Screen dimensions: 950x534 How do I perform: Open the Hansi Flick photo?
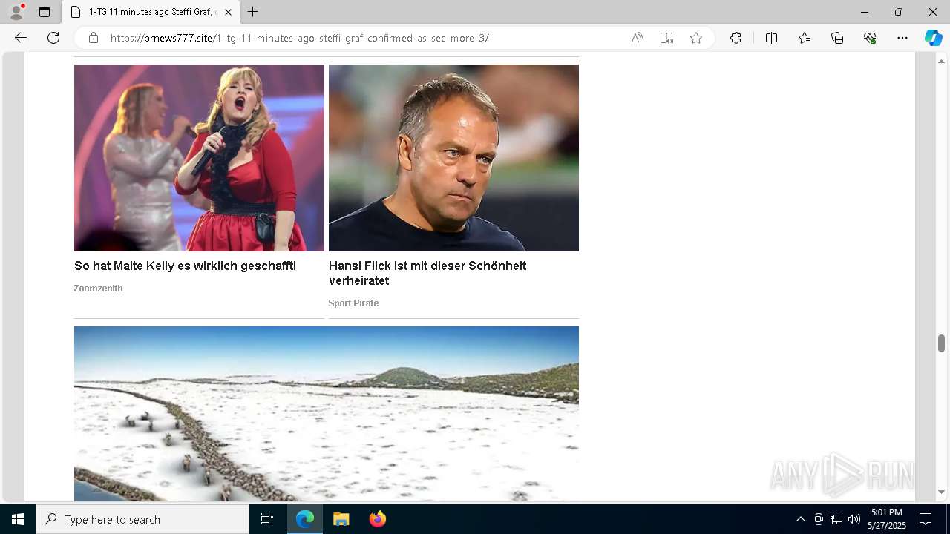(453, 158)
